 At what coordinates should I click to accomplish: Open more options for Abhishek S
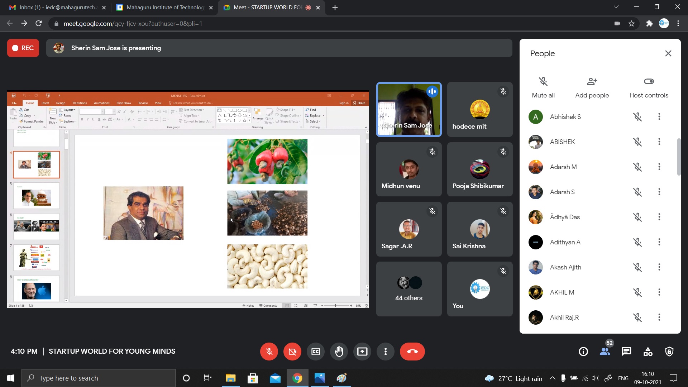tap(659, 117)
